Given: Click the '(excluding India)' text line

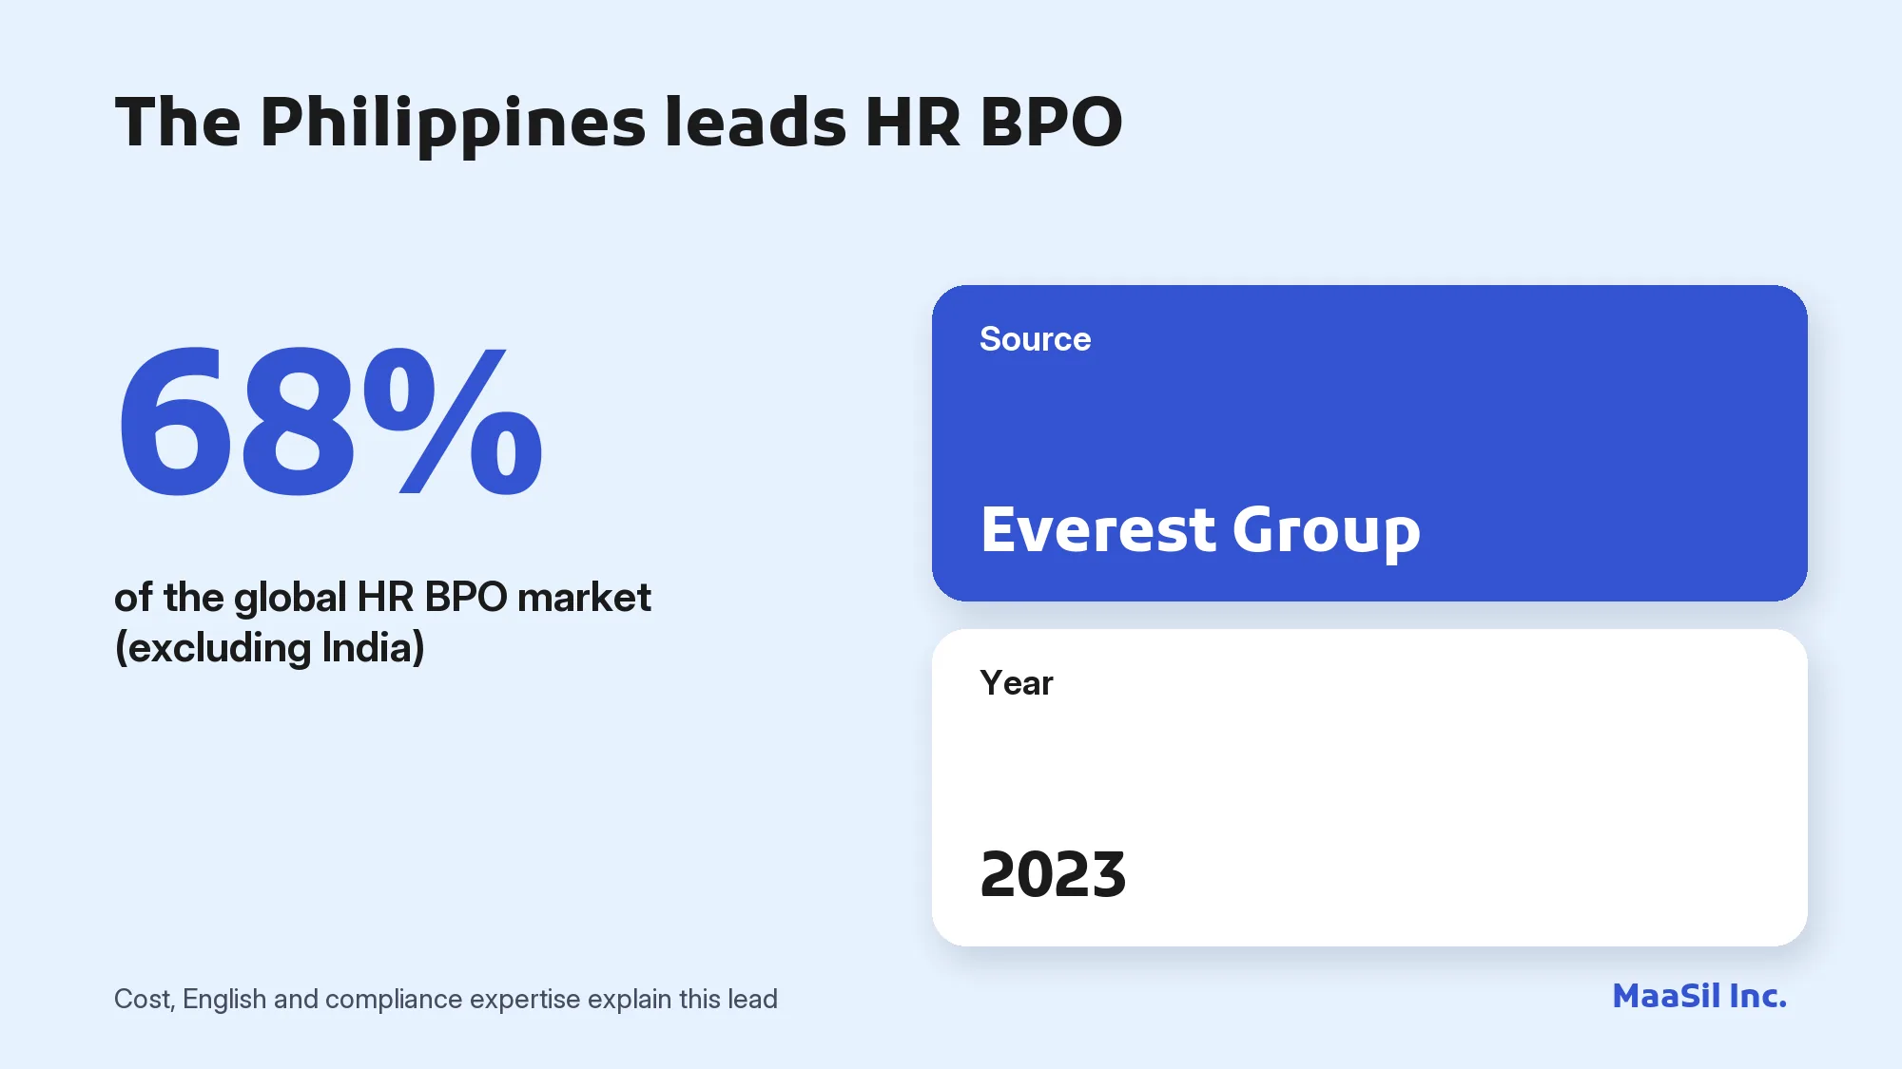Looking at the screenshot, I should [x=269, y=648].
